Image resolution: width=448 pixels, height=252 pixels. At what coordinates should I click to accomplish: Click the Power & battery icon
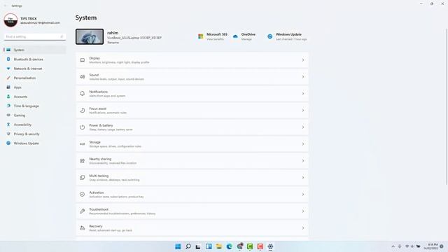pos(83,127)
